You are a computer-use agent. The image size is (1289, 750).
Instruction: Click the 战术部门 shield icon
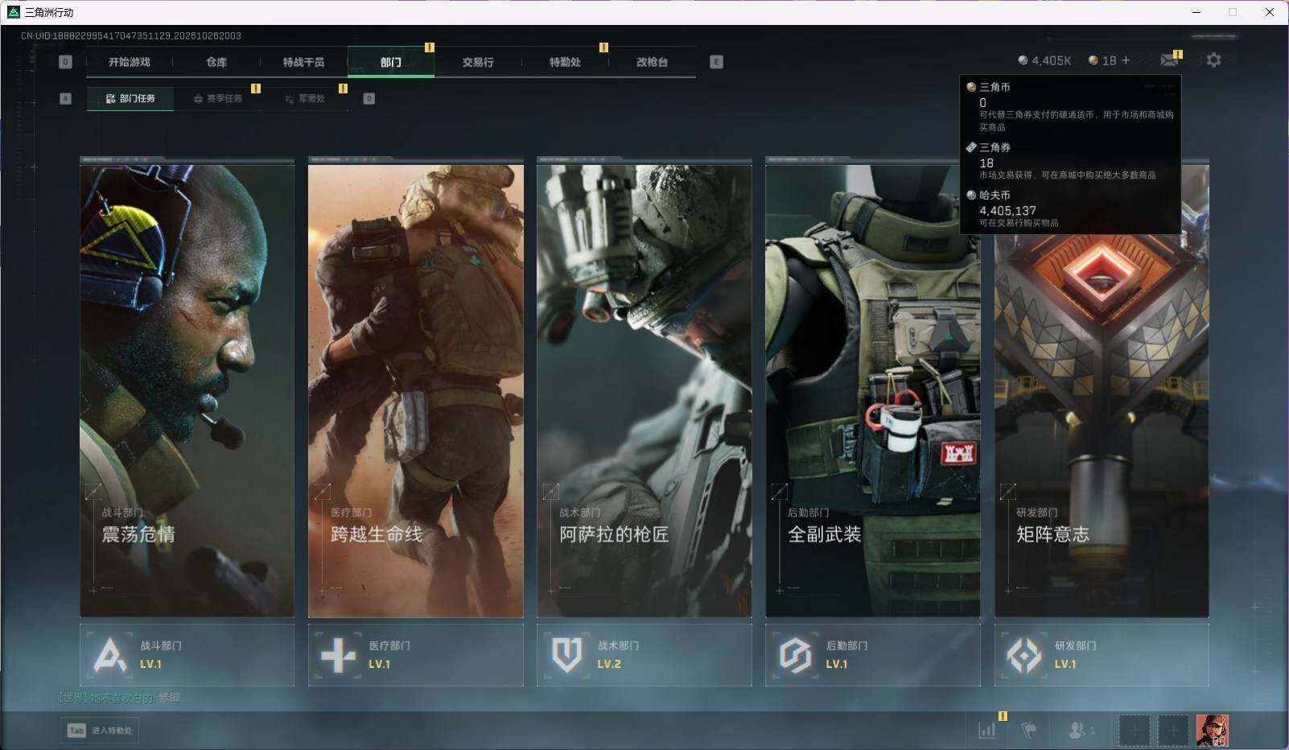click(x=566, y=655)
